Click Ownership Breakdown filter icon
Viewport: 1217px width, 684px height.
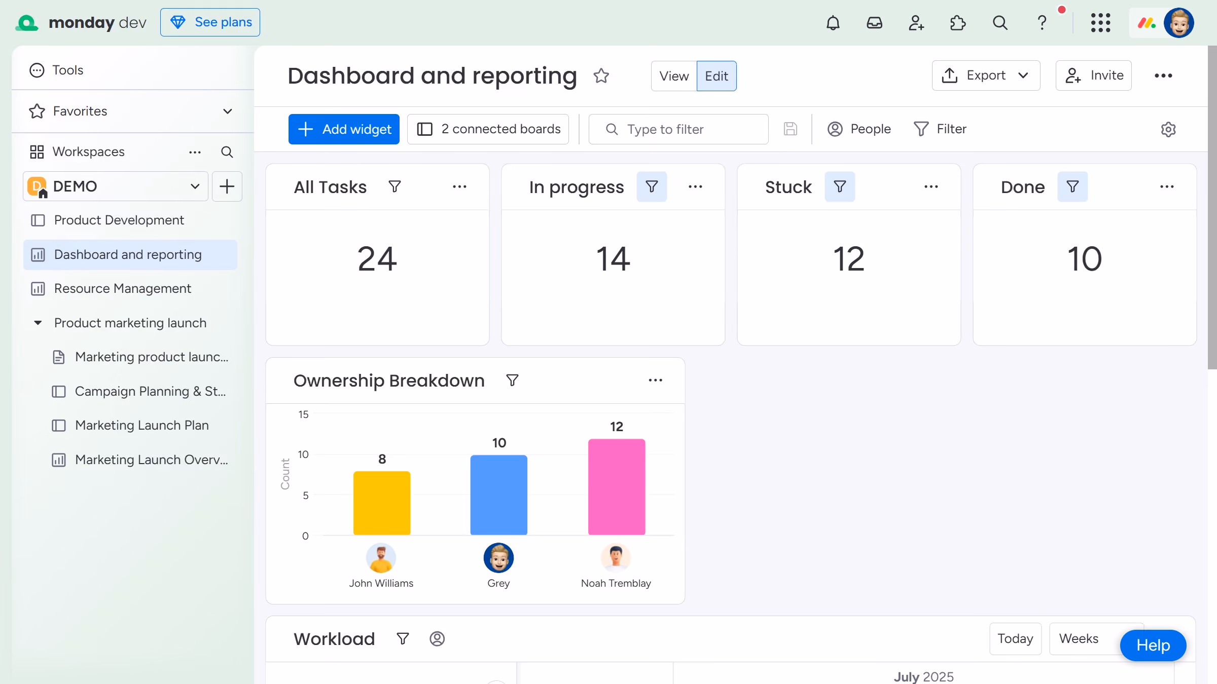512,380
